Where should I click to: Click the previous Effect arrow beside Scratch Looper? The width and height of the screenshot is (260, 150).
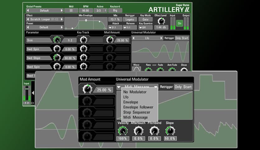28,19
